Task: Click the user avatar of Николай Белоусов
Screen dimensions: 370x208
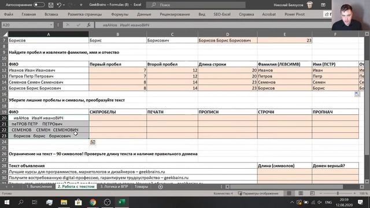Action: 310,5
